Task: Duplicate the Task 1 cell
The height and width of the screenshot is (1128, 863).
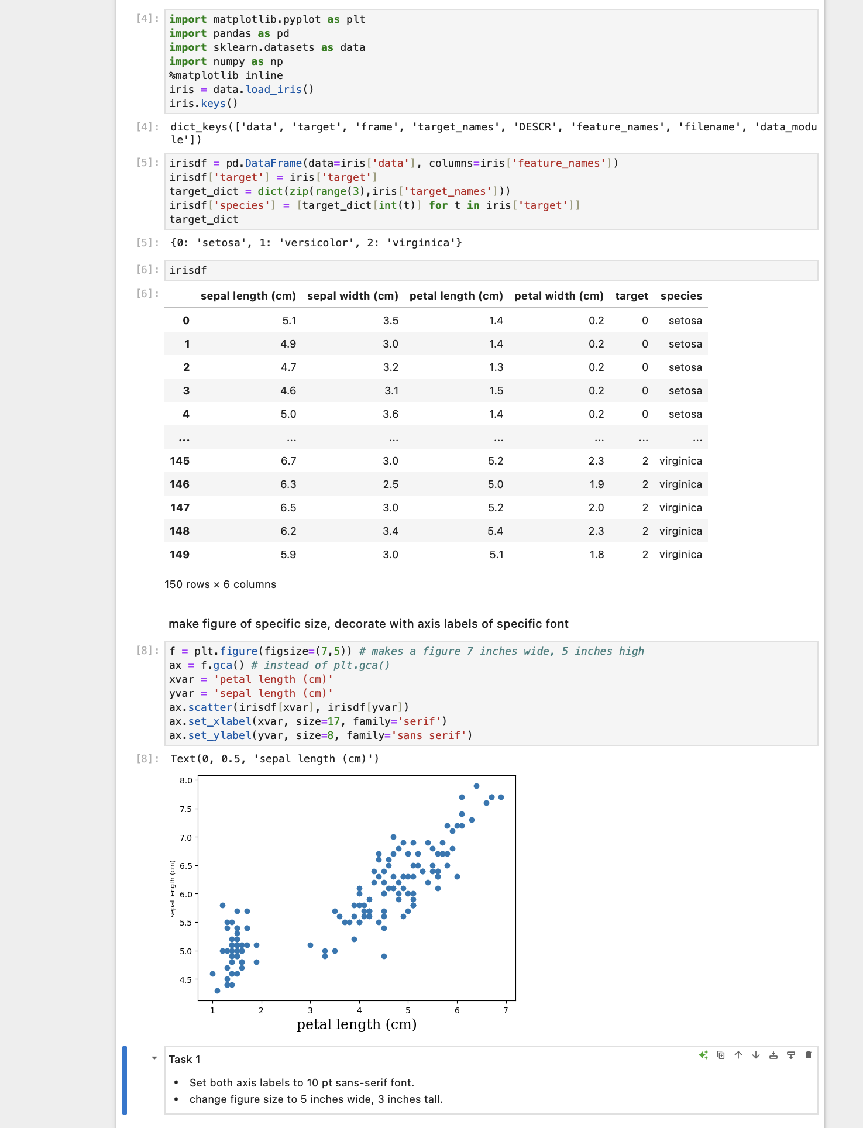Action: (x=721, y=1055)
